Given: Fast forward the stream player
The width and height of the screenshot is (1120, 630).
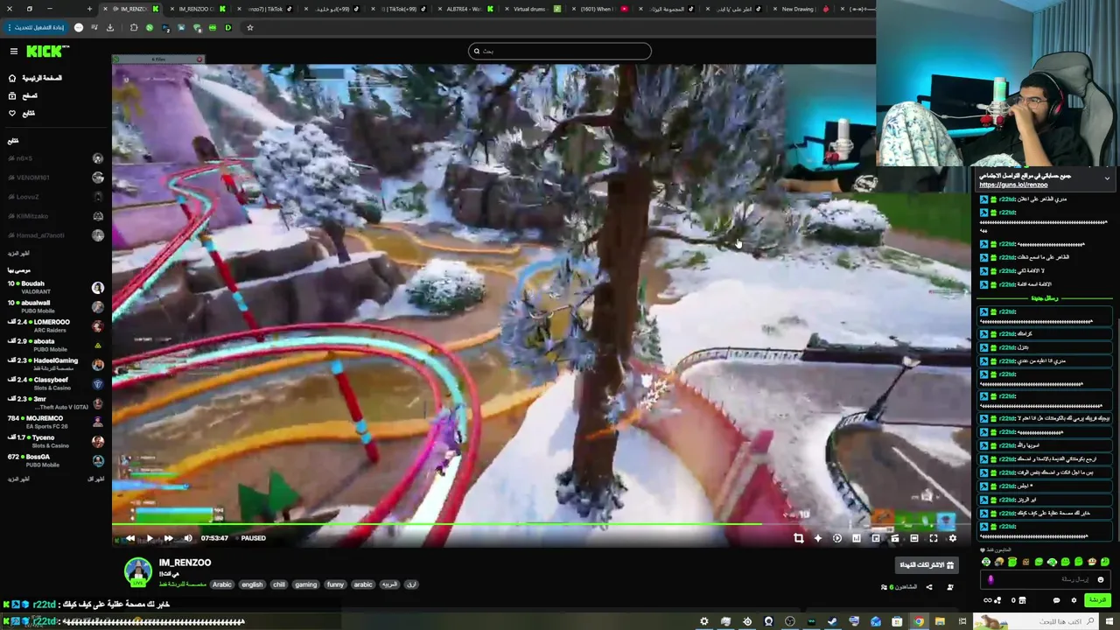Looking at the screenshot, I should 168,538.
